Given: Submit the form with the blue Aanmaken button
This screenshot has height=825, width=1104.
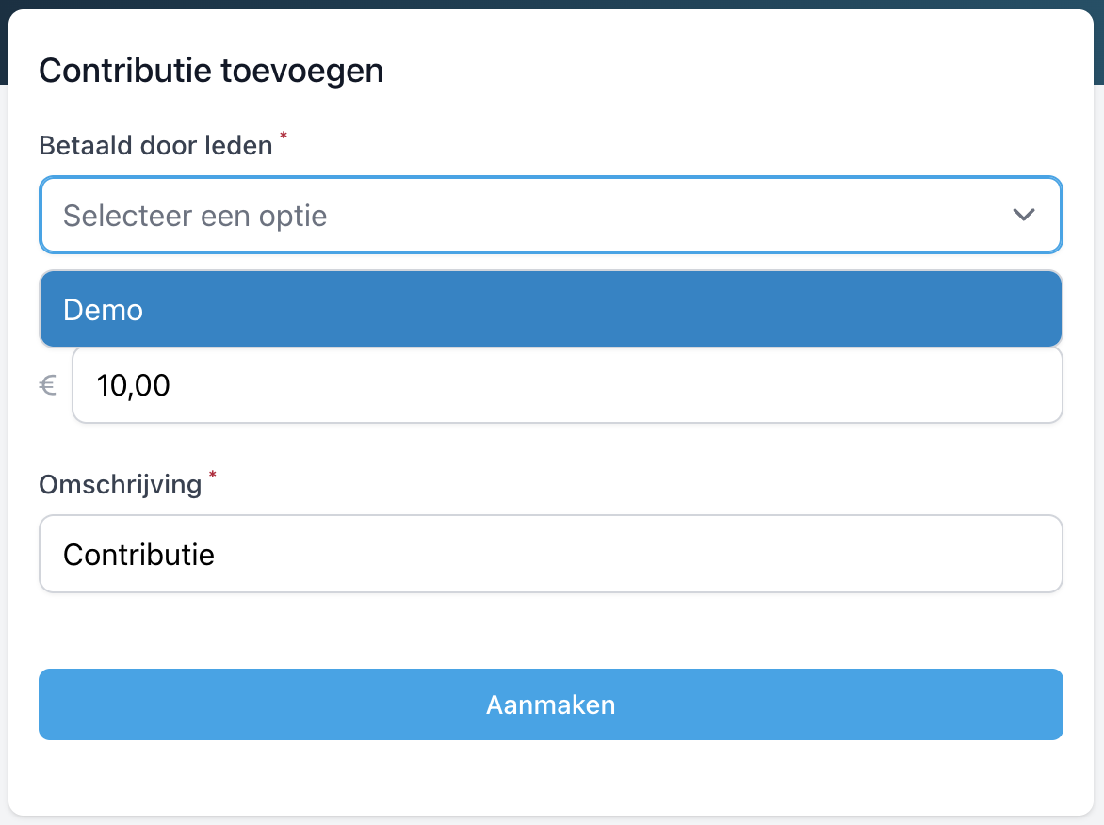Looking at the screenshot, I should pos(550,704).
